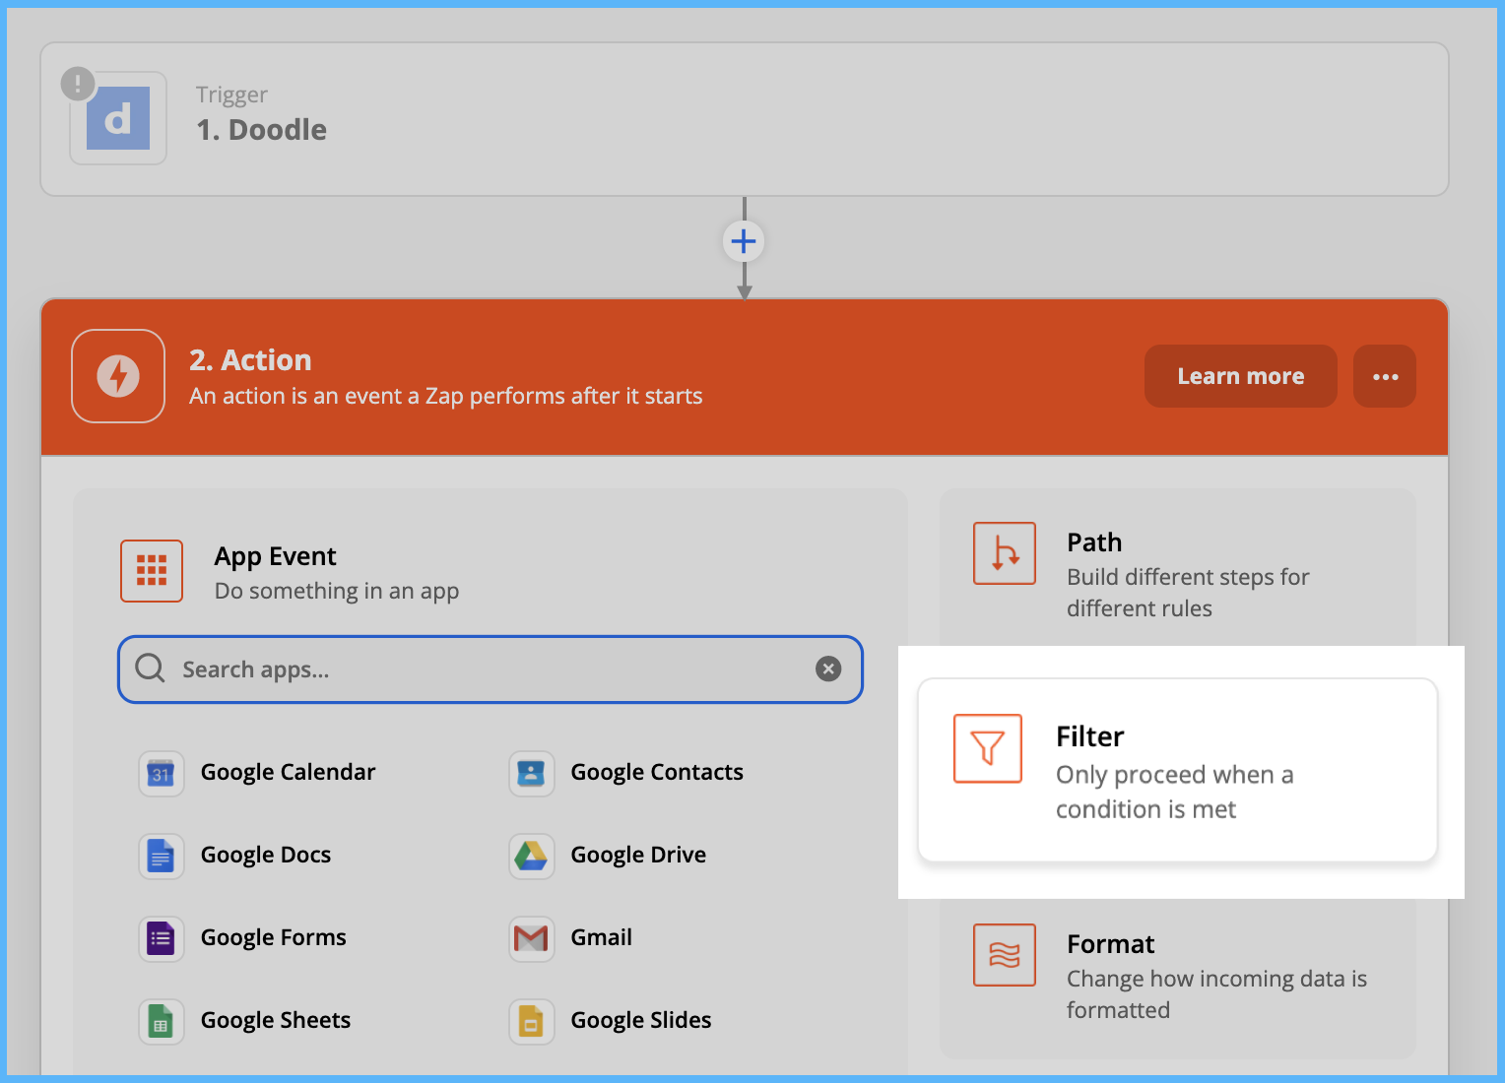Choose Google Calendar from the app list
1505x1083 pixels.
coord(288,773)
